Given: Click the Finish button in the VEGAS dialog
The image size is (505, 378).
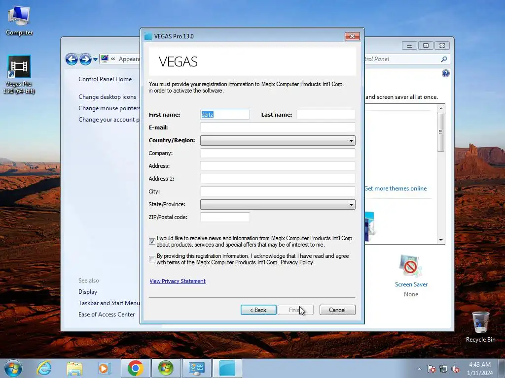Looking at the screenshot, I should tap(295, 310).
